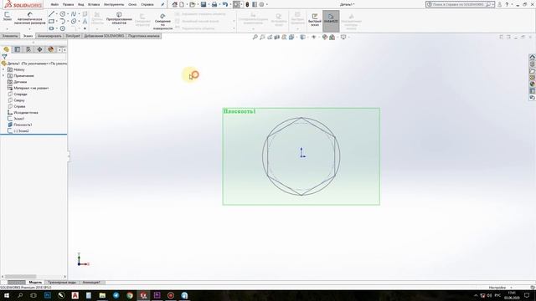The width and height of the screenshot is (536, 301).
Task: Click the Print icon
Action: coord(214,4)
